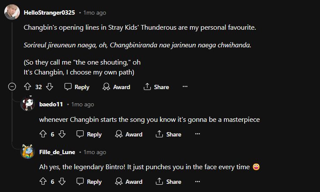Downvote baedo11's comment
The height and width of the screenshot is (192, 320).
pos(62,134)
